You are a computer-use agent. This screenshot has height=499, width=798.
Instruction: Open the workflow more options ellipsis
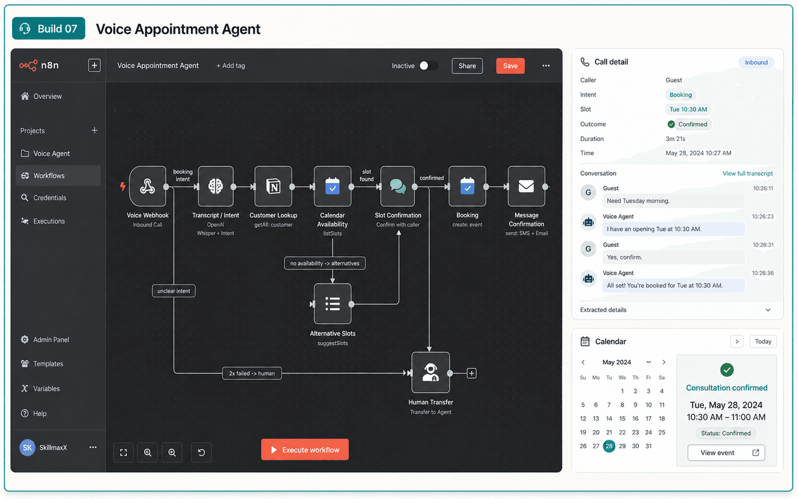point(546,66)
